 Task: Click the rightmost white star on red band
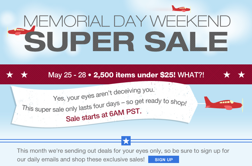[241, 75]
